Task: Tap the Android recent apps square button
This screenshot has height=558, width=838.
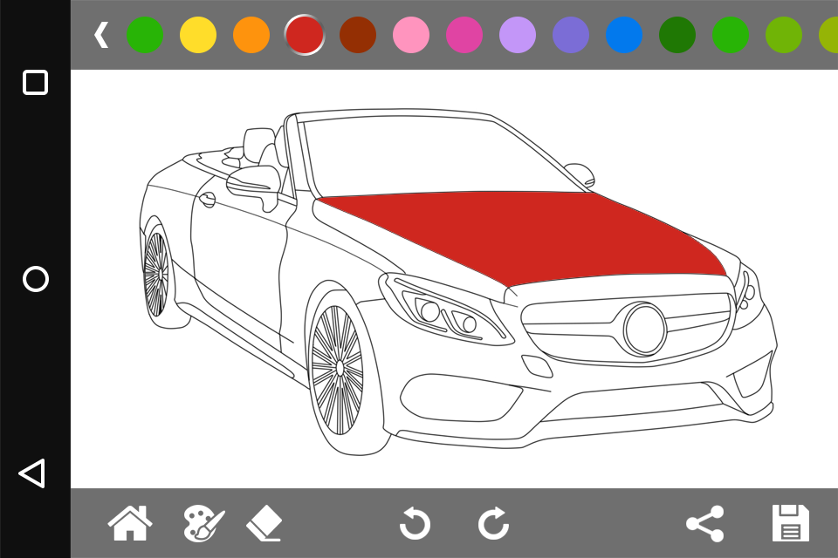Action: pyautogui.click(x=35, y=82)
